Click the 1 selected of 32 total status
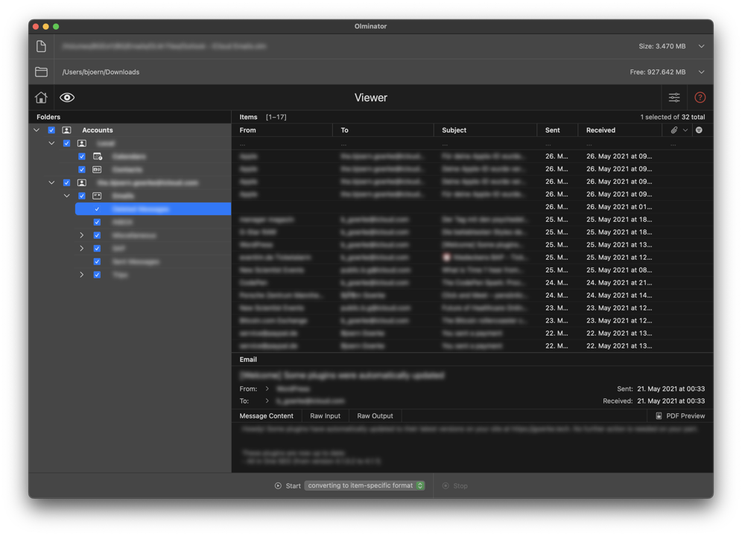 point(673,117)
